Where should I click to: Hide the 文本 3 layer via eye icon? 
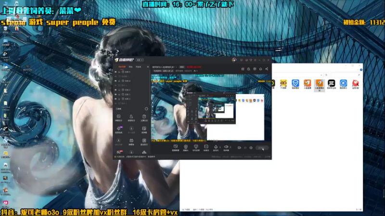coord(115,99)
